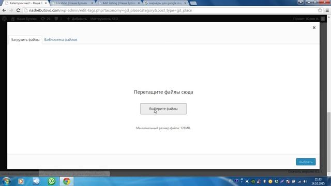Click the network signal tray icon

(x=299, y=181)
